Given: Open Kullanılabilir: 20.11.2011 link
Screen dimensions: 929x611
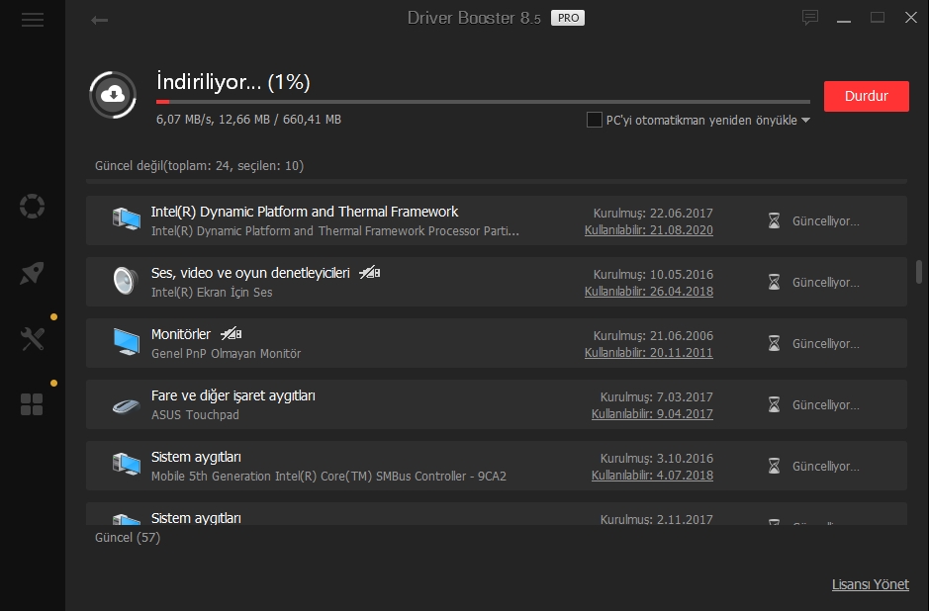Looking at the screenshot, I should tap(649, 352).
